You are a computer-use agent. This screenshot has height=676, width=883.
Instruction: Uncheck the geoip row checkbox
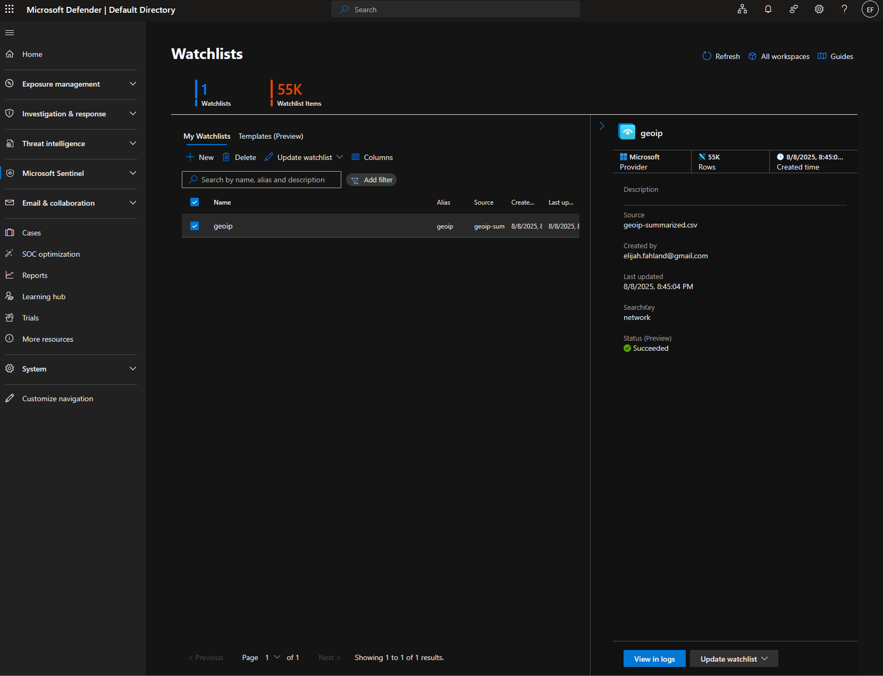195,226
